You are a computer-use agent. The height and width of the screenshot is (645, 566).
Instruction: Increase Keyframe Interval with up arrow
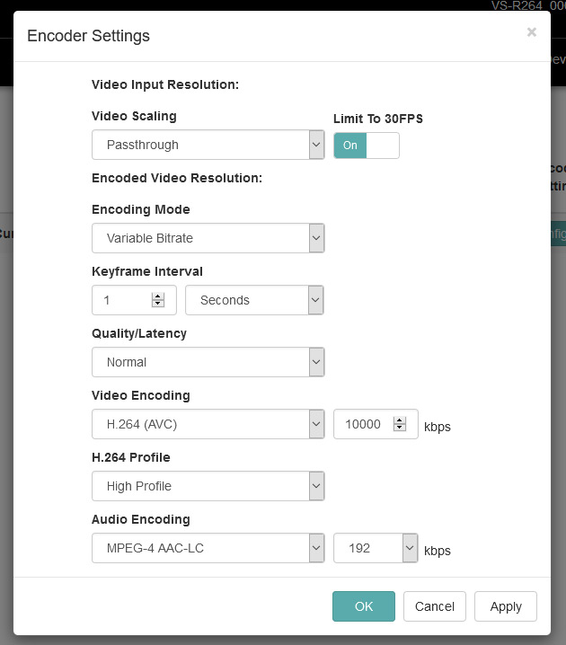coord(158,296)
